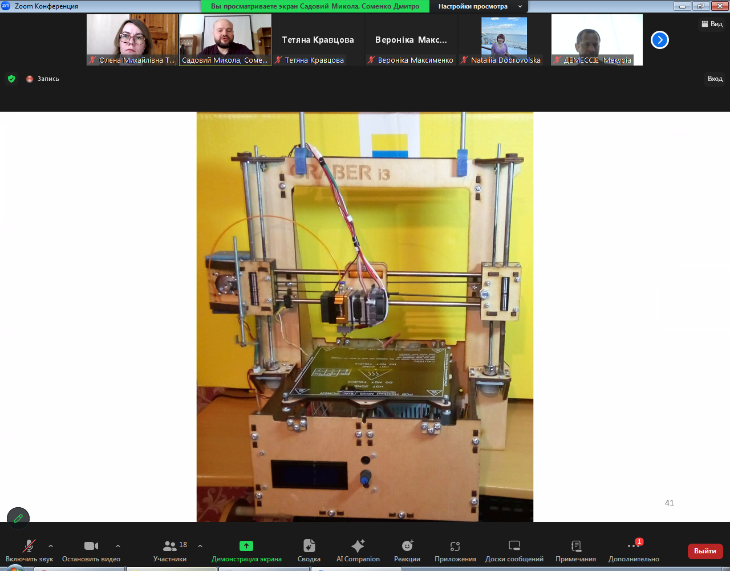Click the red Выйти leave button
Viewport: 730px width, 571px height.
[705, 551]
